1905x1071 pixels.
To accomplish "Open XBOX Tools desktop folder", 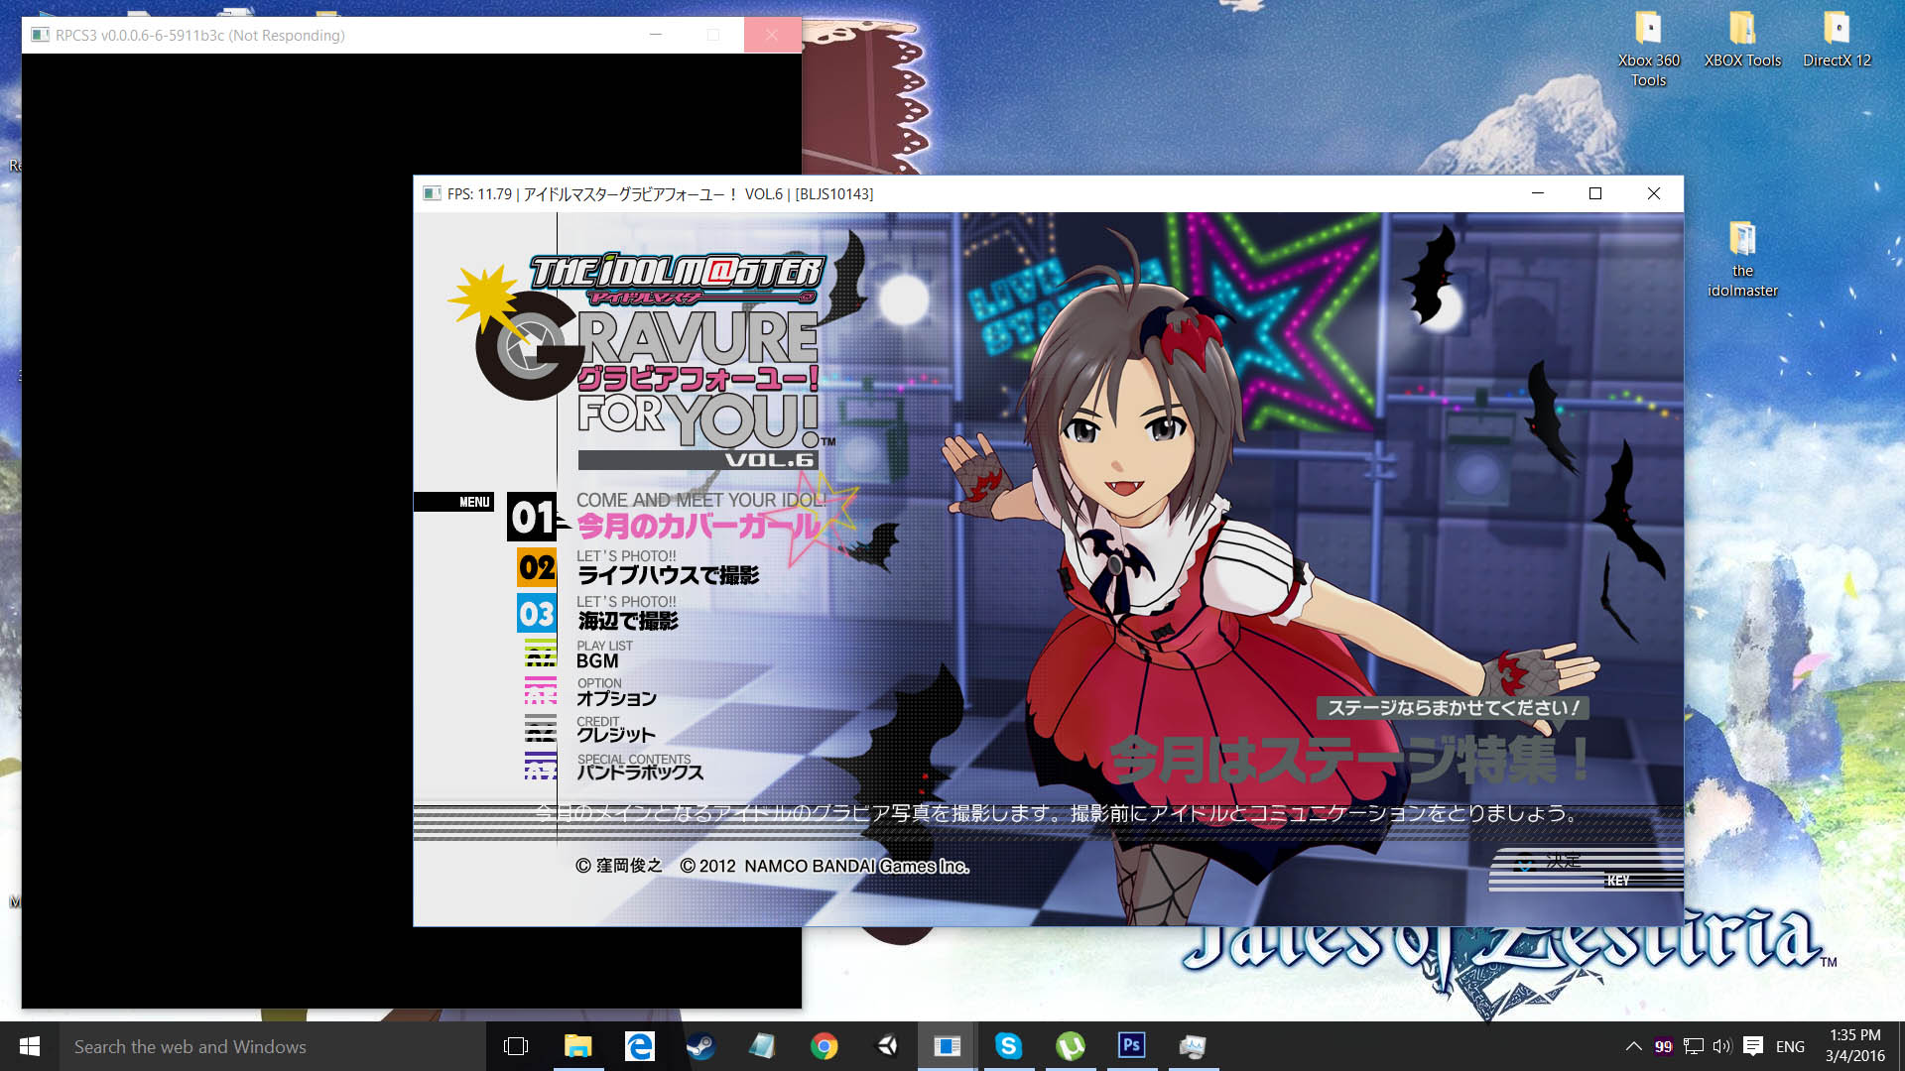I will coord(1742,40).
